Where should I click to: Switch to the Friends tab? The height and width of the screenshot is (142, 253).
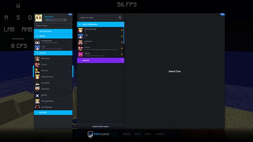[x=126, y=134]
